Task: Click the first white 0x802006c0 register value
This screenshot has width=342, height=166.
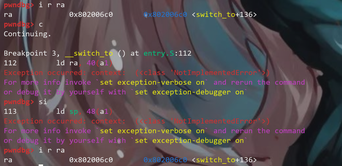Action: (91, 15)
